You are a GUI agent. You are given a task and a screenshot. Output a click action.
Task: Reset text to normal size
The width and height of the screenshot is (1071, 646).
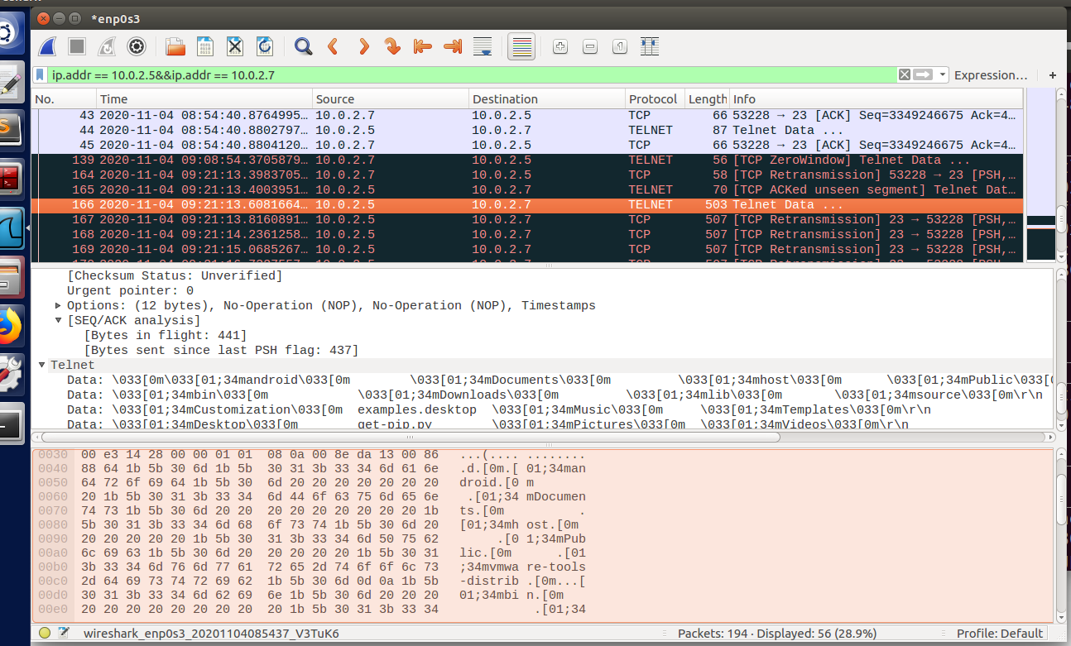tap(620, 46)
